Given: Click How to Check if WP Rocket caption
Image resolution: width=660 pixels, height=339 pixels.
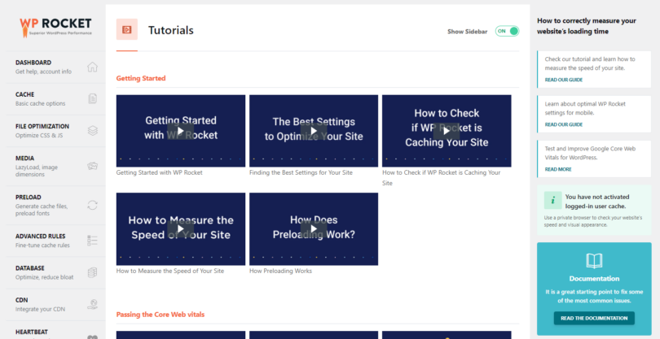Looking at the screenshot, I should pyautogui.click(x=441, y=178).
